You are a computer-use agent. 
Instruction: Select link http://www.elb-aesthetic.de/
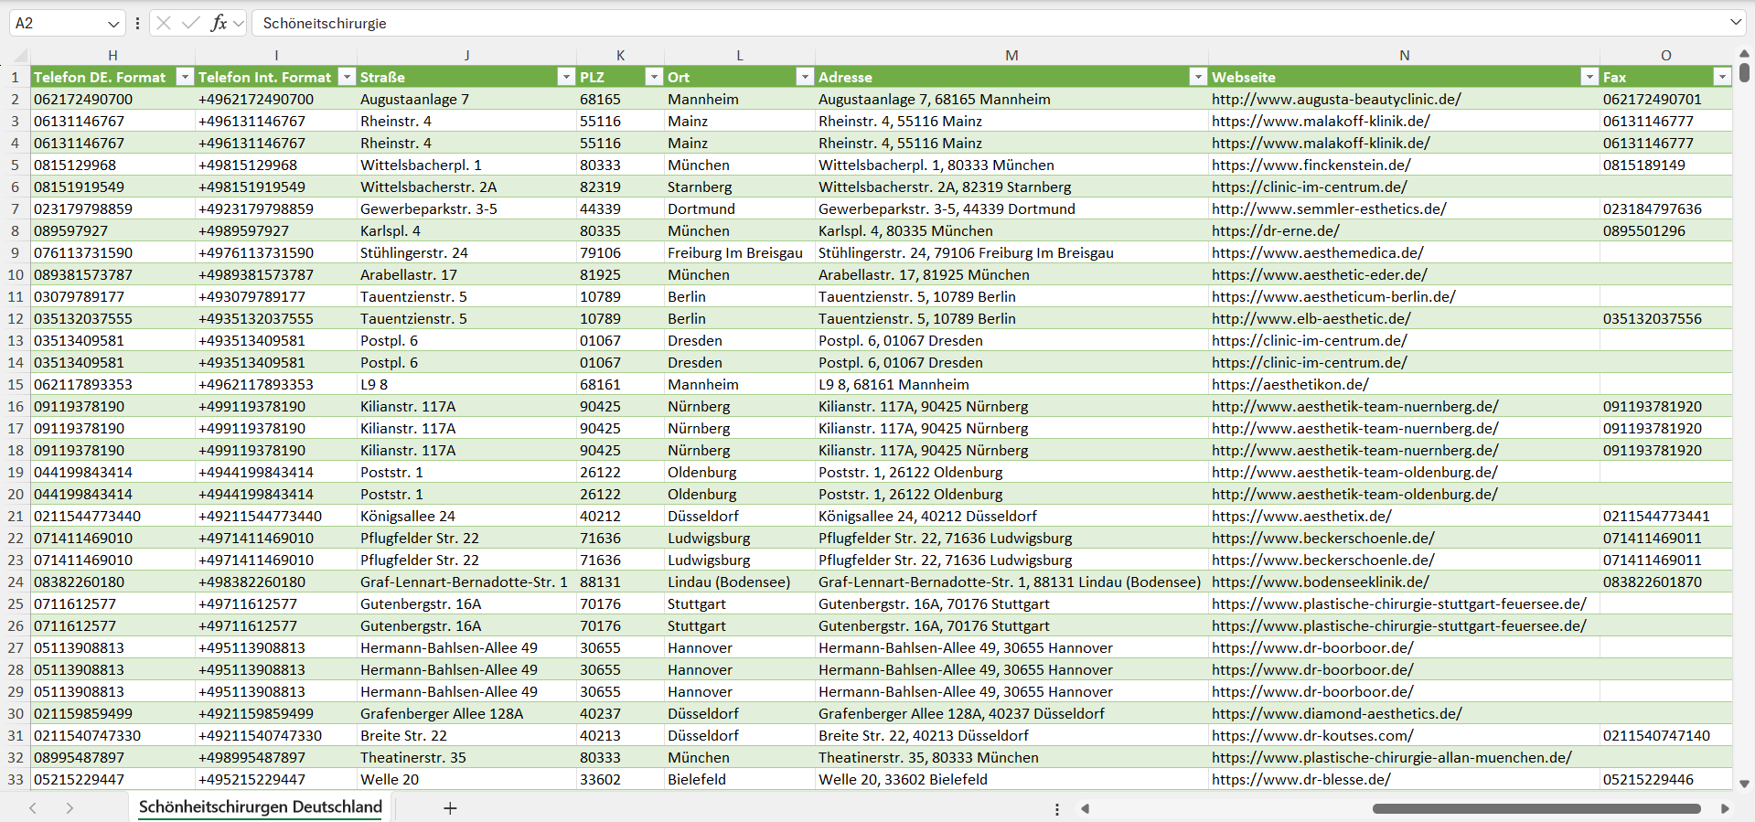[x=1311, y=318]
